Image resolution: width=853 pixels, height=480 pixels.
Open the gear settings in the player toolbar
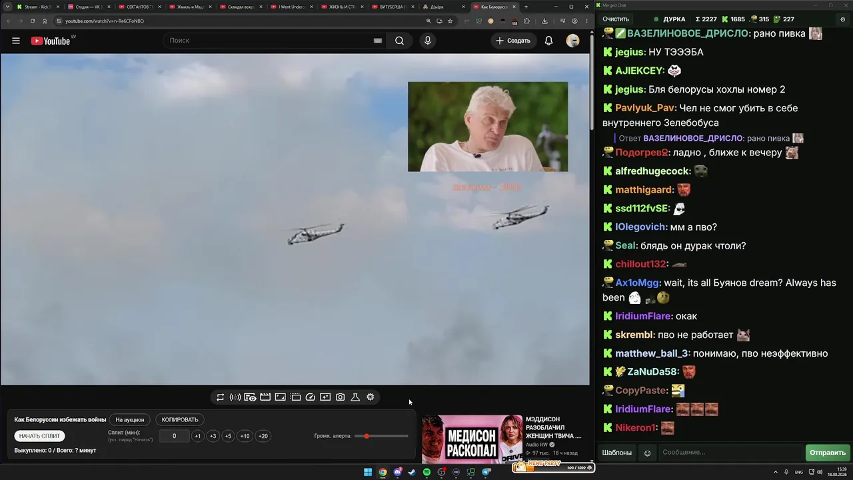pos(371,397)
